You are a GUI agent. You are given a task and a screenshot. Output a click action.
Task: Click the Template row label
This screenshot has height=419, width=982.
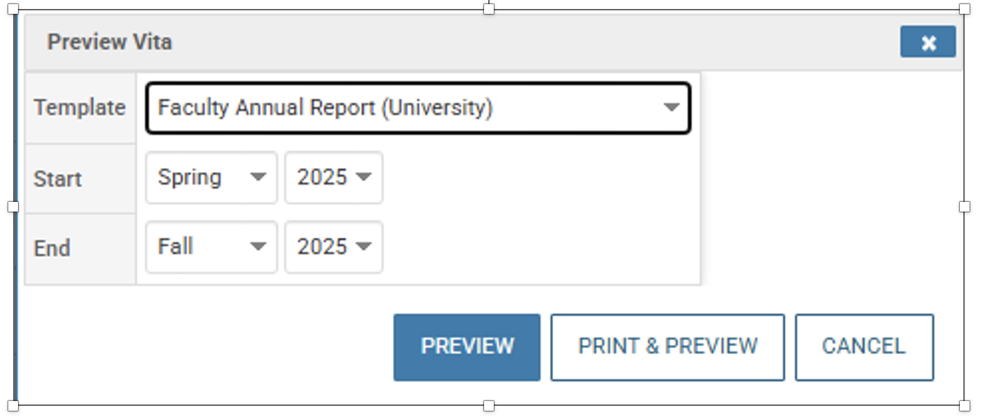80,108
